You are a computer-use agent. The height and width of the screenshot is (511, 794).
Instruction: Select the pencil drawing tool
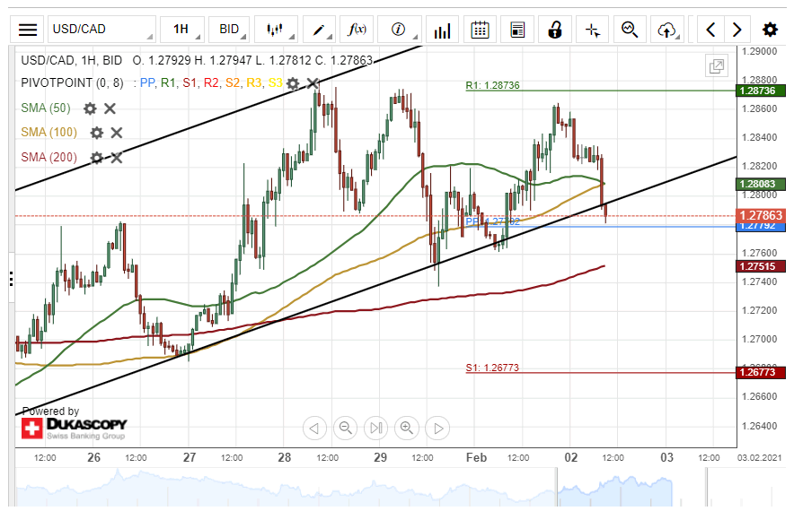[319, 30]
